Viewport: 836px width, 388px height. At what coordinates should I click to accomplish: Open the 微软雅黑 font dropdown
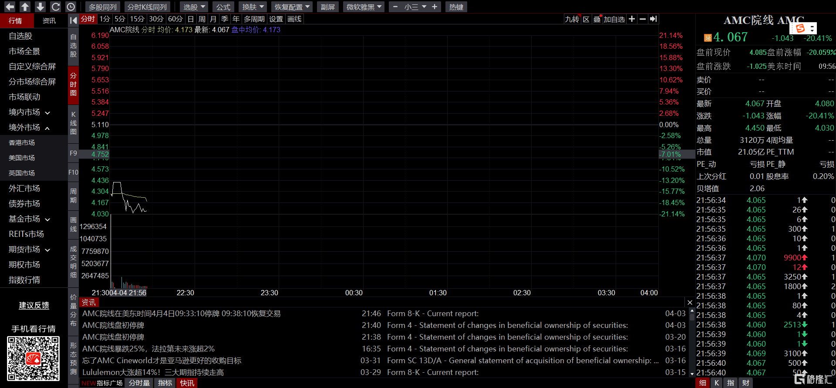click(364, 7)
